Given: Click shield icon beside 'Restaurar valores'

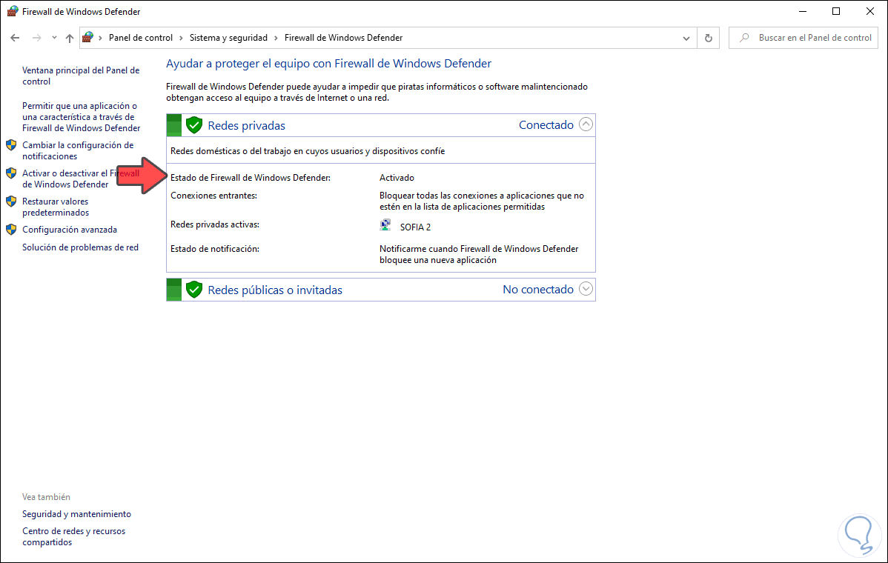Looking at the screenshot, I should (11, 201).
